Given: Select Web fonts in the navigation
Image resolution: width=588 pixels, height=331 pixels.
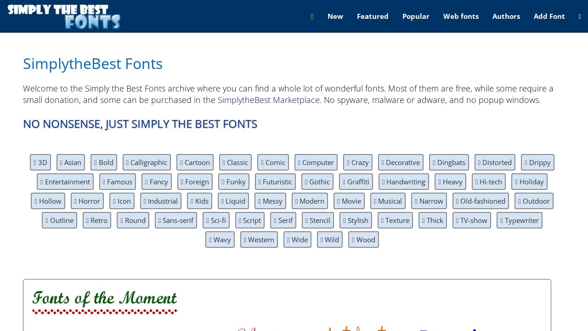Looking at the screenshot, I should (x=461, y=17).
